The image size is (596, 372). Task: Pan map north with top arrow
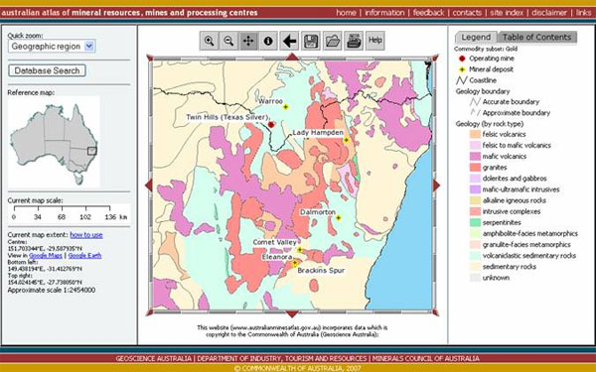(x=292, y=57)
